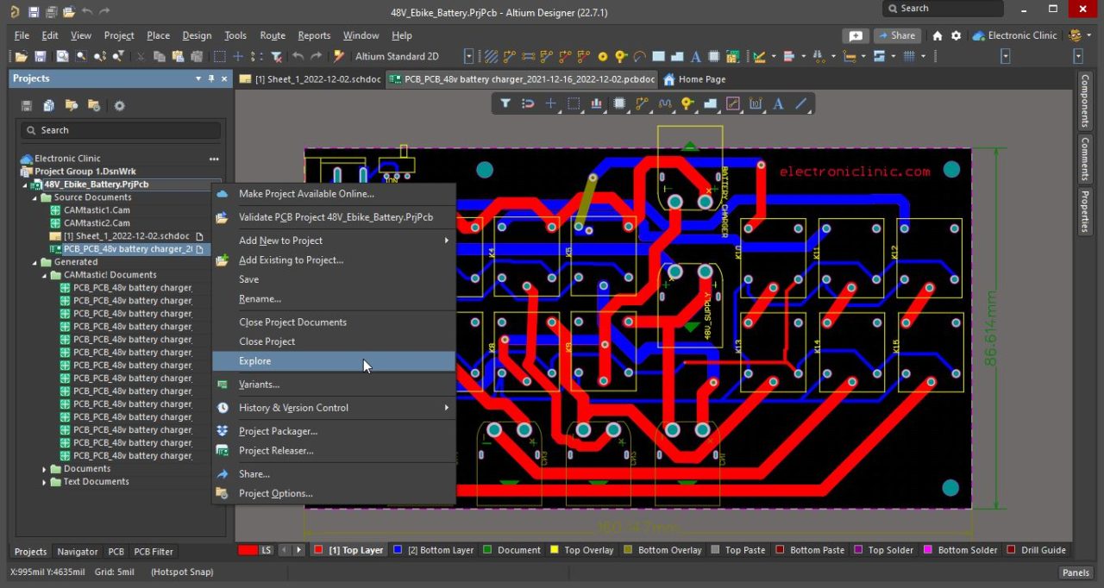Screen dimensions: 1104x588
Task: Click the Dropbox icon beside Project Packager
Action: click(223, 431)
